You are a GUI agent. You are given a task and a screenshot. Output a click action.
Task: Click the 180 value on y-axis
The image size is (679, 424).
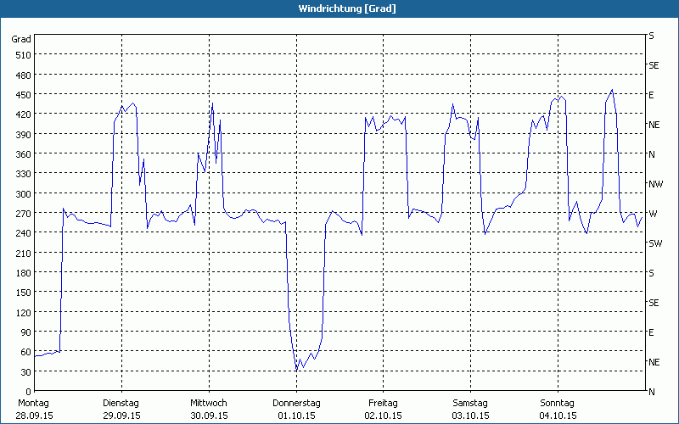click(x=23, y=273)
